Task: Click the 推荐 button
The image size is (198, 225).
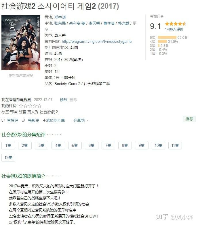Action: pos(189,119)
